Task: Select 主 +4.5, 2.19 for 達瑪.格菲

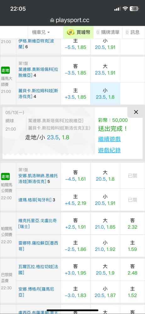Action: 76,200
